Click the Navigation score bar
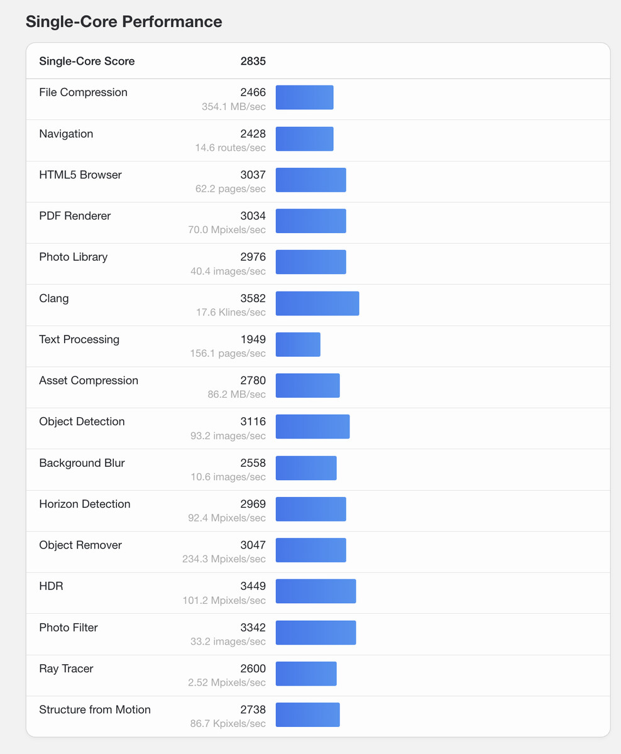The height and width of the screenshot is (754, 621). coord(304,139)
